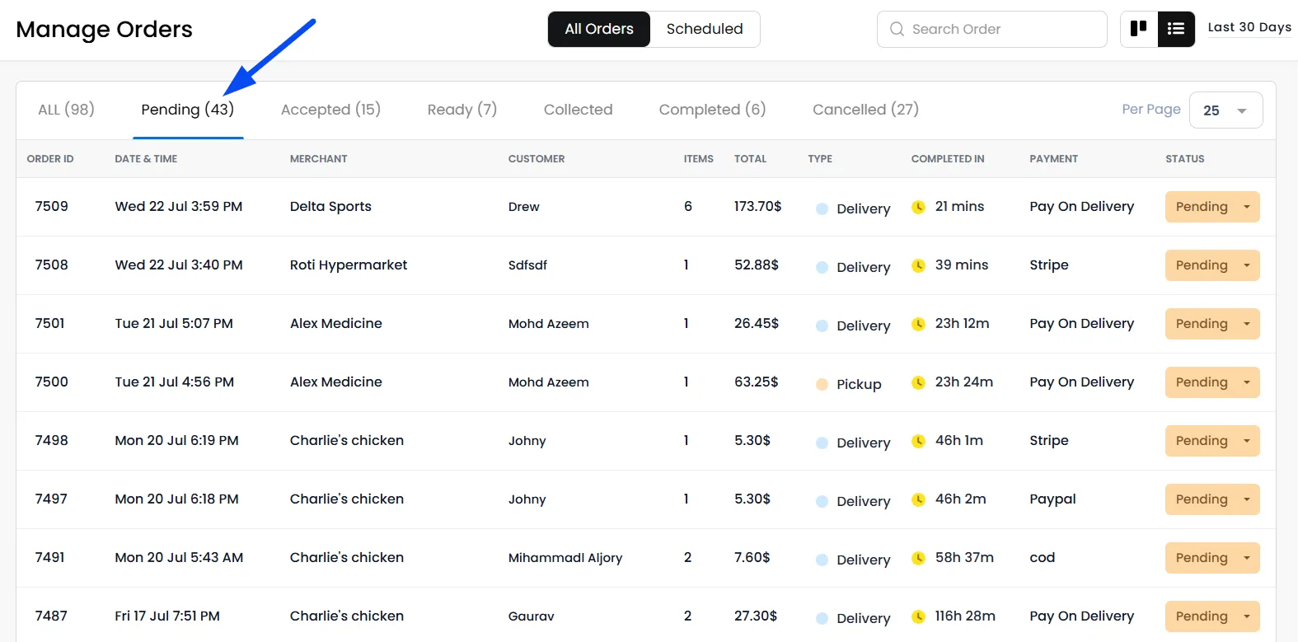Screen dimensions: 1298x642
Task: Open the Pending status dropdown for order 7497
Action: tap(1212, 499)
